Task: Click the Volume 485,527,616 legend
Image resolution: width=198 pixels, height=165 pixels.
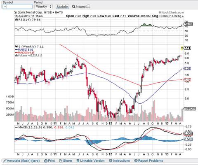Action: [x=28, y=56]
